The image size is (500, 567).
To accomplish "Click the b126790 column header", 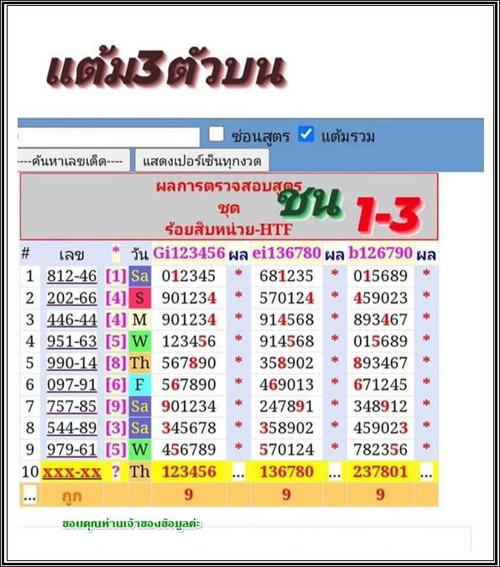I will coord(380,252).
